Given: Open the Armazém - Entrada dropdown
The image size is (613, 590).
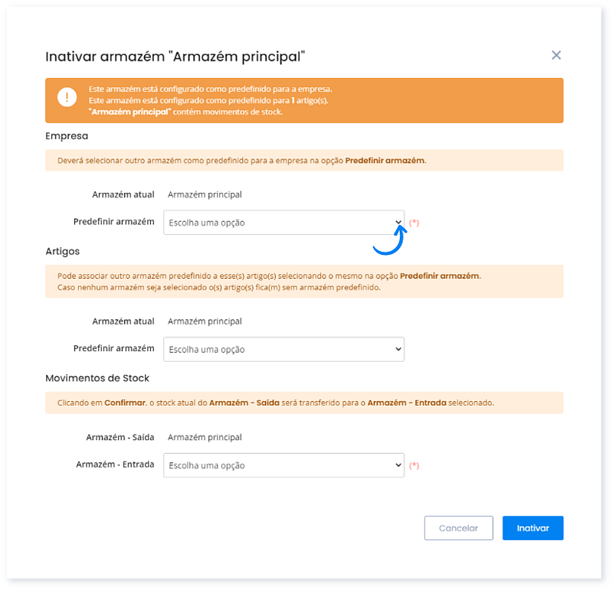Looking at the screenshot, I should [284, 465].
